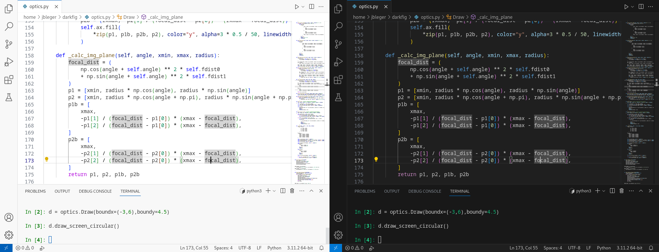659x252 pixels.
Task: Open Extensions view in the light-theme window
Action: point(9,80)
